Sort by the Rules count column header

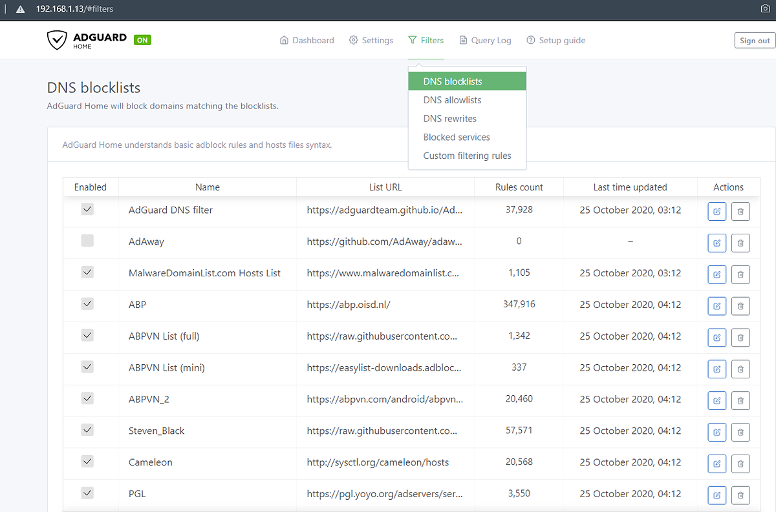(519, 187)
